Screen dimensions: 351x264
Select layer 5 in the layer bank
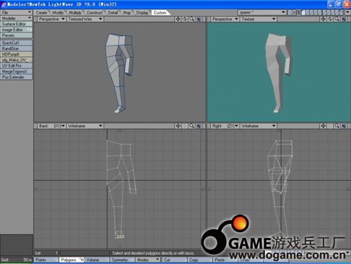pos(320,12)
